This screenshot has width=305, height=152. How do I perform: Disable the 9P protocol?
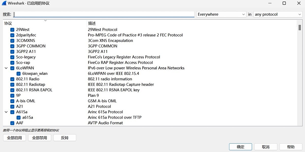[12, 95]
